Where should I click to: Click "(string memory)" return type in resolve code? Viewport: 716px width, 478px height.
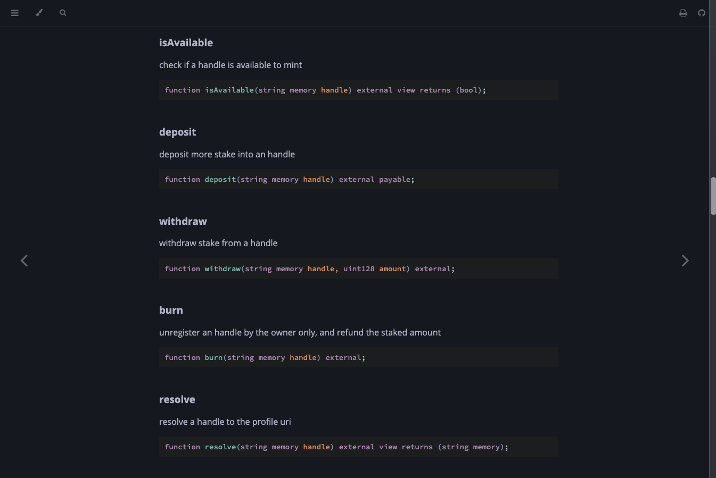[x=471, y=447]
